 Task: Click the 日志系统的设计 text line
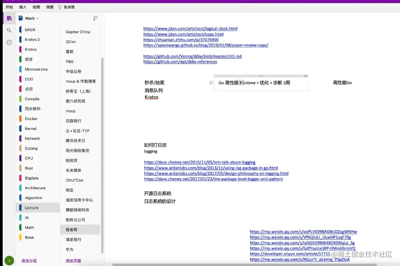tap(160, 201)
